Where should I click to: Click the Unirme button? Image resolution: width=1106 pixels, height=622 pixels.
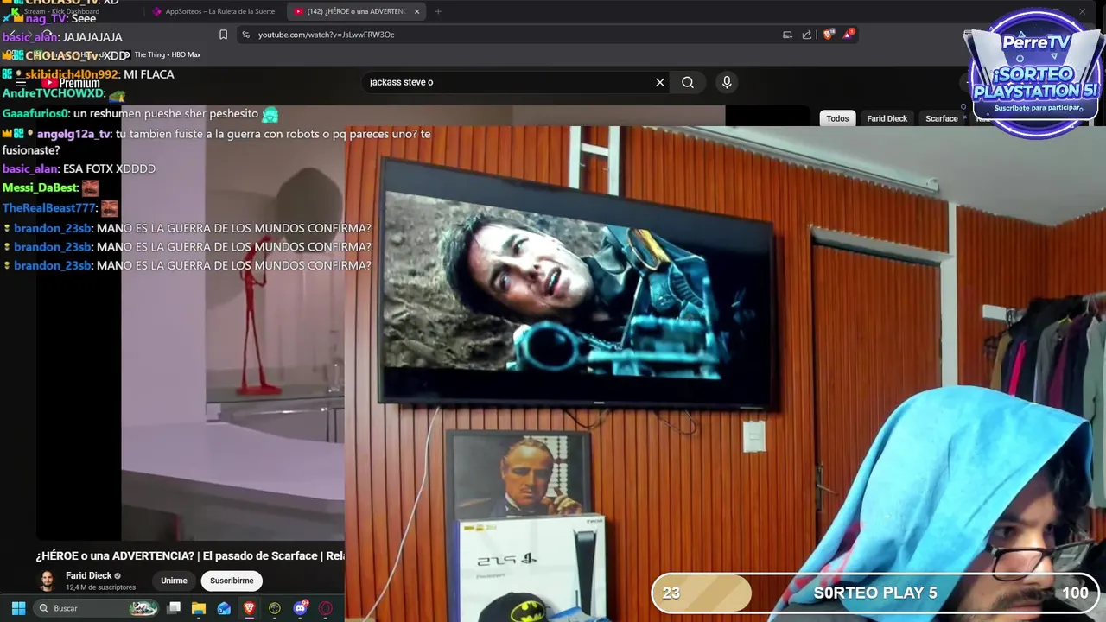(x=174, y=581)
